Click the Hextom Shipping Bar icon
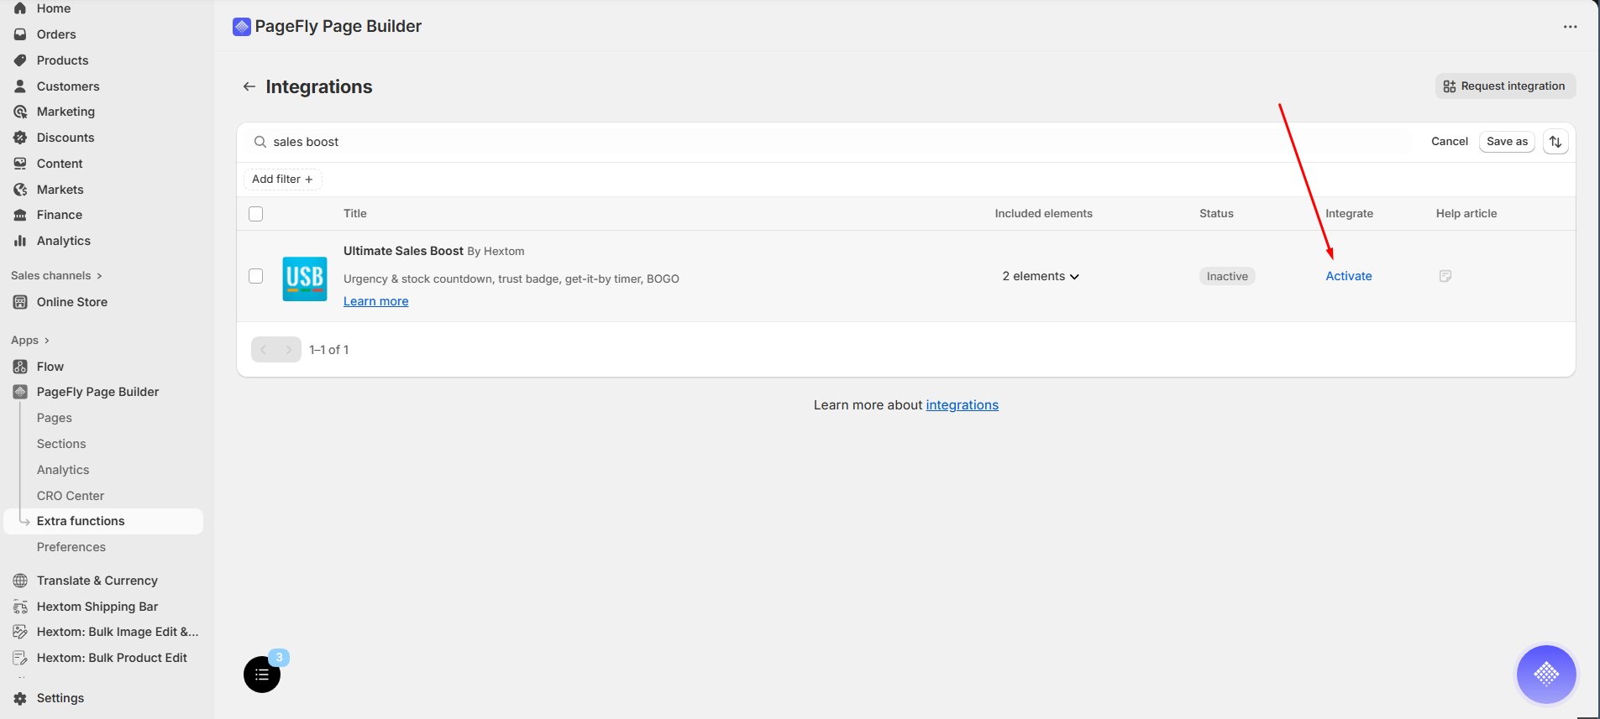The image size is (1600, 719). pyautogui.click(x=20, y=607)
